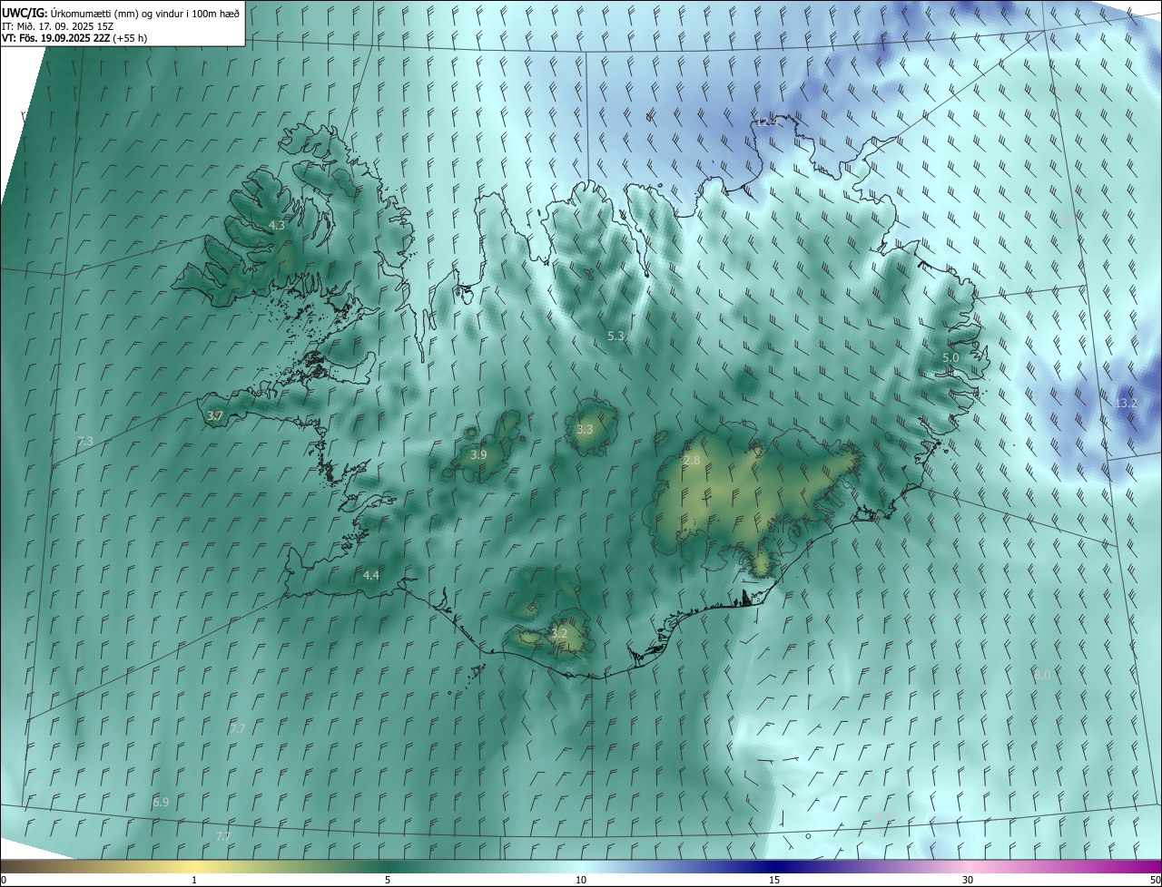
Task: Click the 8.0 value over the southeastern ocean
Action: (1042, 676)
